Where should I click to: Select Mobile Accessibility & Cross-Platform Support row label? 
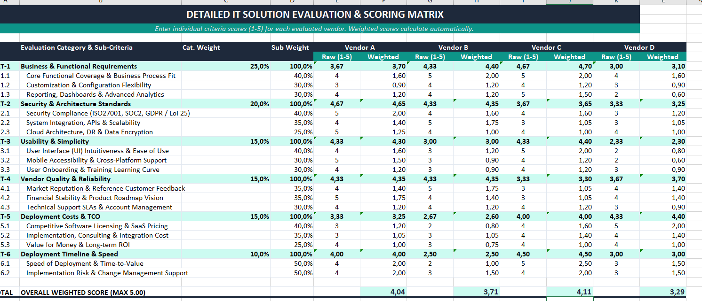[96, 160]
